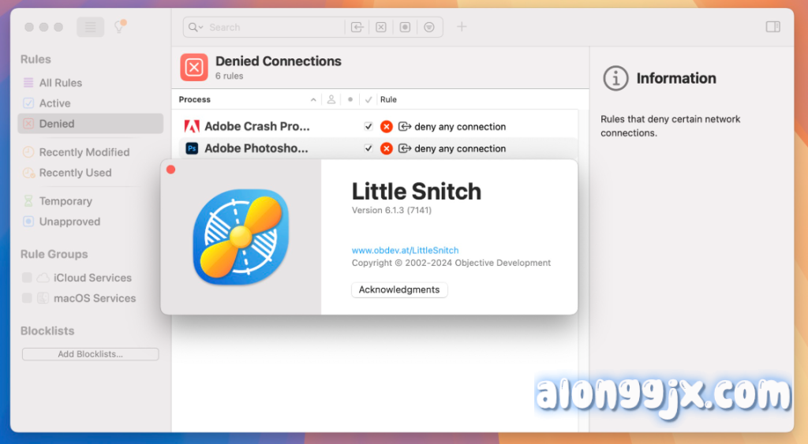
Task: Uncheck the Adobe Crash Processor rule checkbox
Action: [368, 126]
